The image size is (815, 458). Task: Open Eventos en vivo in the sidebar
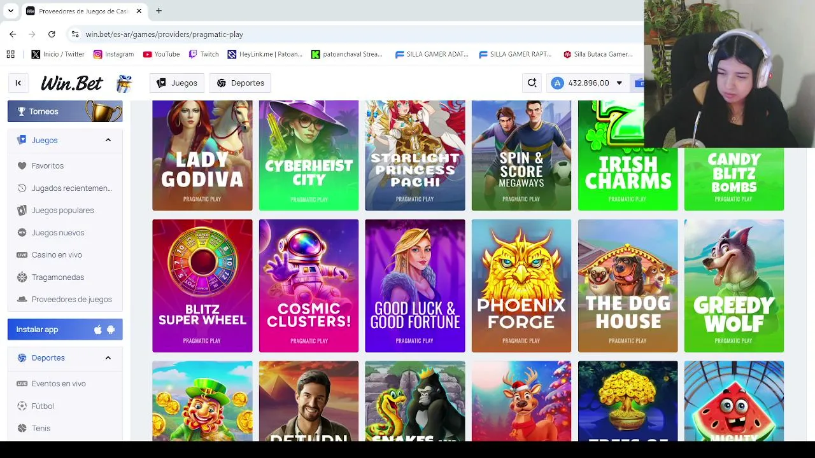point(59,384)
